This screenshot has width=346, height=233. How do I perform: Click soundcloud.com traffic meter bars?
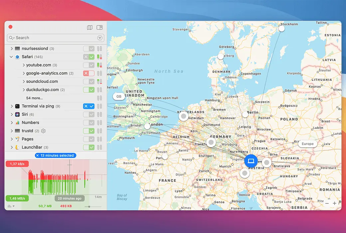coord(99,82)
